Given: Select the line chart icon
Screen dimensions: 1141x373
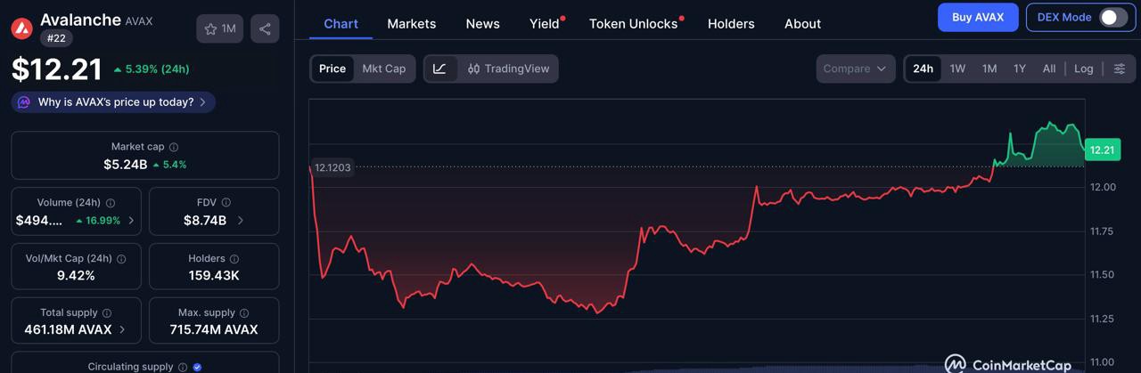Looking at the screenshot, I should (x=440, y=69).
